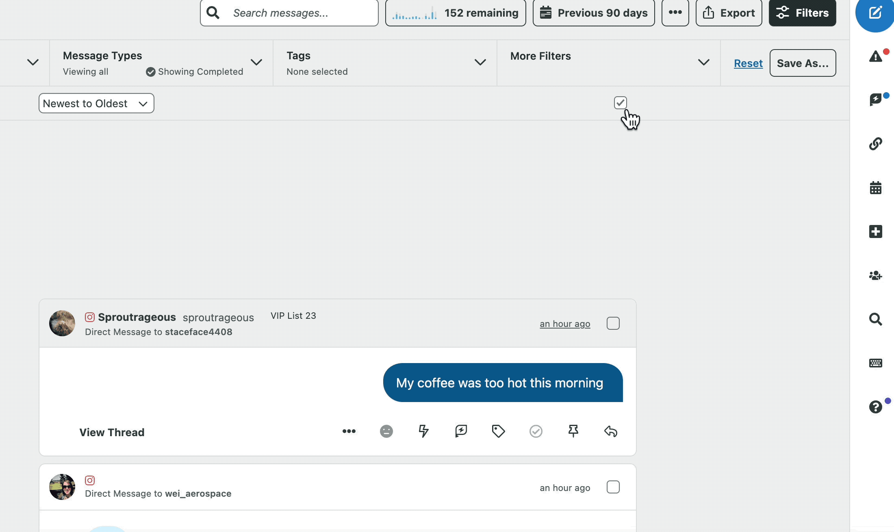894x532 pixels.
Task: Open the calendar sidebar icon
Action: [876, 188]
